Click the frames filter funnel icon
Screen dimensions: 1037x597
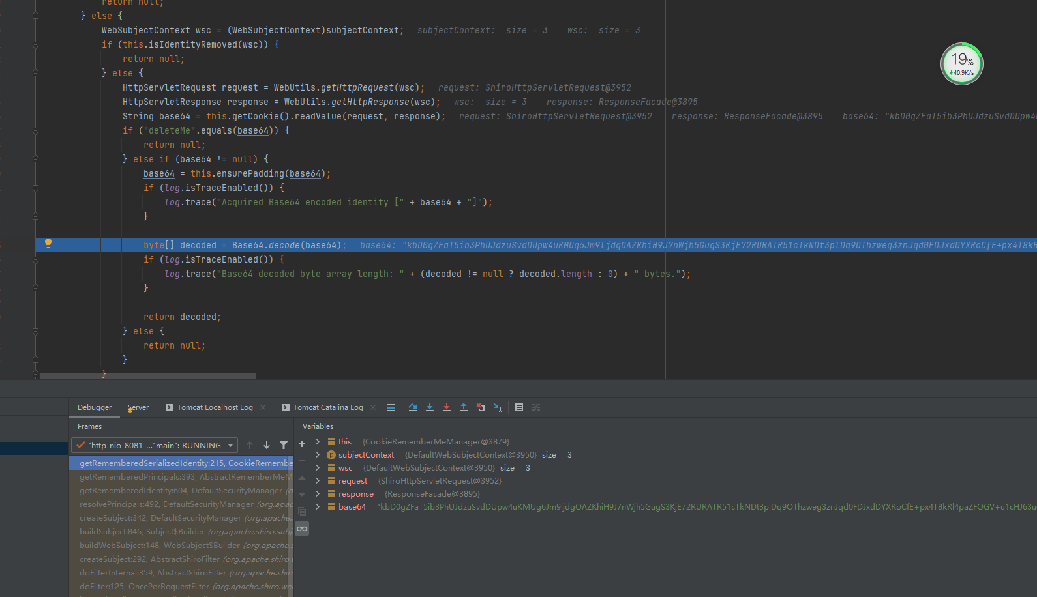point(284,445)
